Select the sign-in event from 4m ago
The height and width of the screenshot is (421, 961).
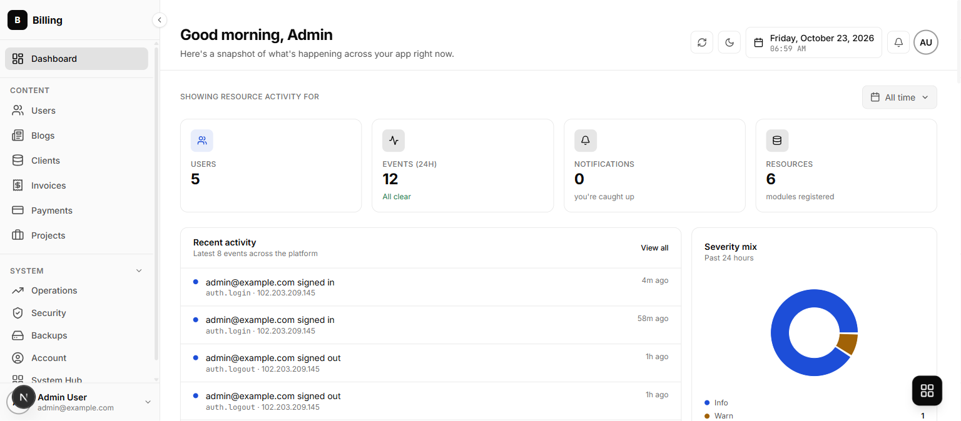point(430,287)
